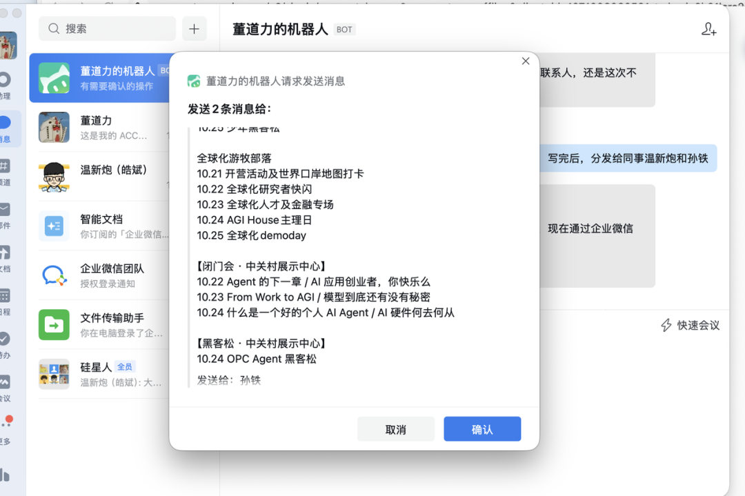Click the BOT badge in the chat header
The height and width of the screenshot is (496, 745).
point(344,30)
